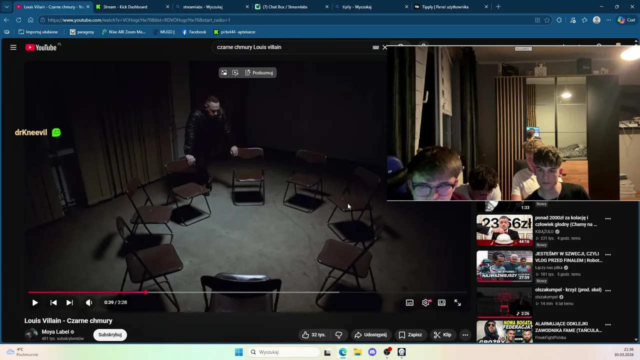Clear the YouTube search box text
Viewport: 640px width, 360px height.
(x=384, y=47)
